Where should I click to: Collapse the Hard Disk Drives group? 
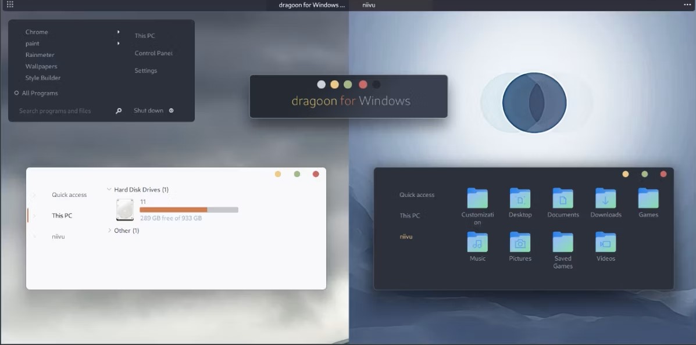pyautogui.click(x=109, y=189)
